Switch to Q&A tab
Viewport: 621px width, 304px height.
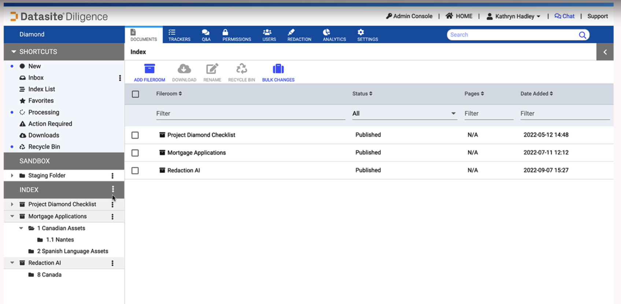coord(206,35)
